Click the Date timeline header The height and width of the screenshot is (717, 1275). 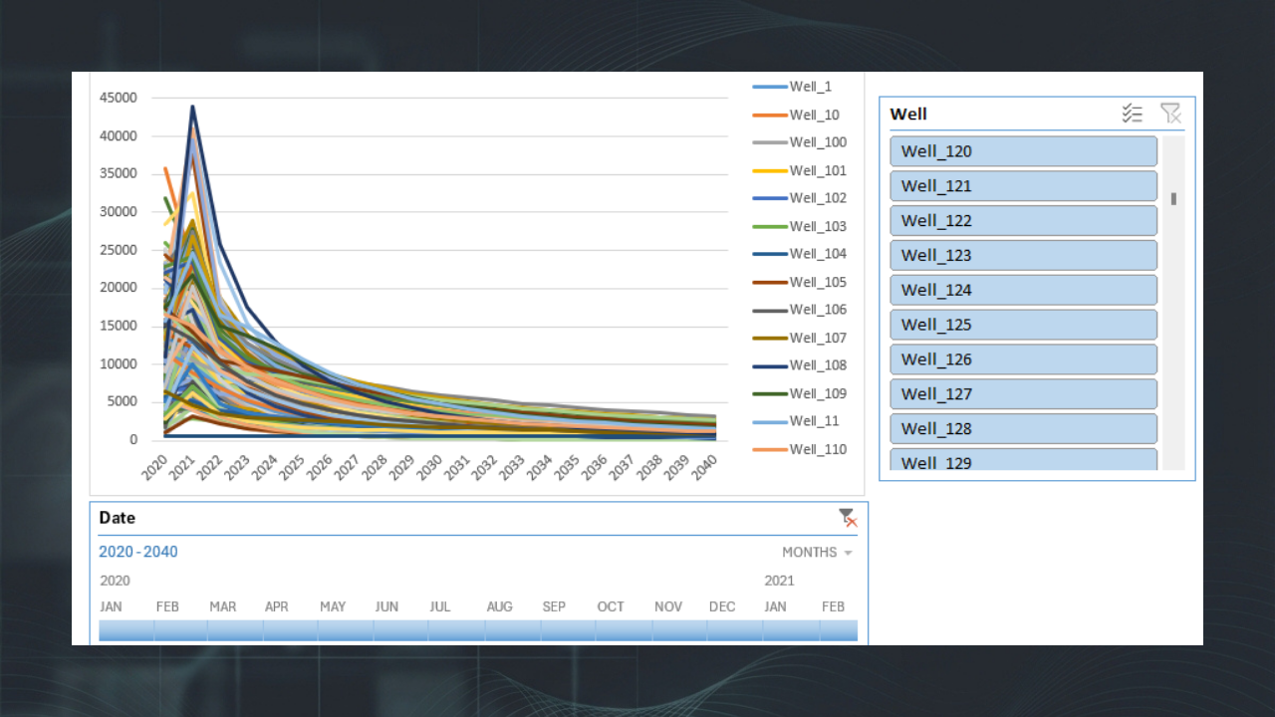(118, 518)
